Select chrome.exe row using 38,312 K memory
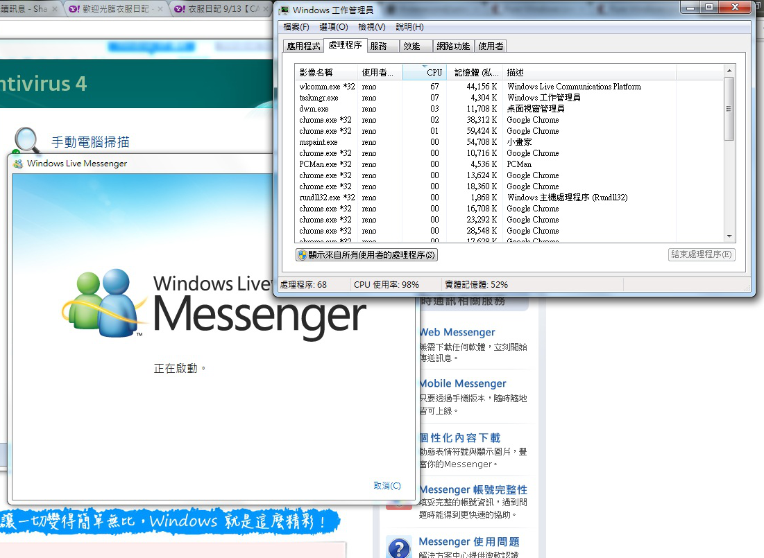Image resolution: width=764 pixels, height=558 pixels. (x=509, y=120)
